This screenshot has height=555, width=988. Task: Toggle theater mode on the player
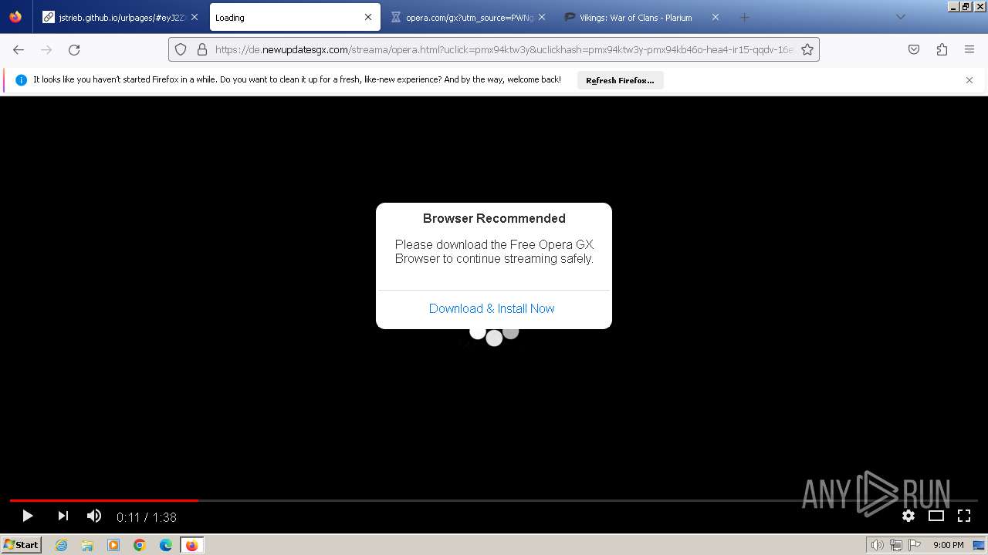pos(936,516)
